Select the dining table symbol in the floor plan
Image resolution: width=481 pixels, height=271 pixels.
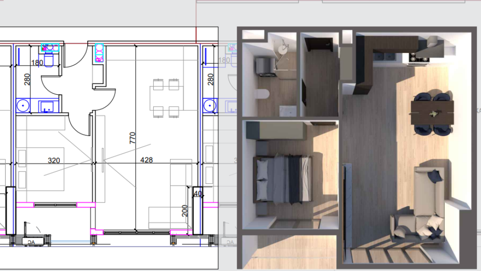pos(166,98)
